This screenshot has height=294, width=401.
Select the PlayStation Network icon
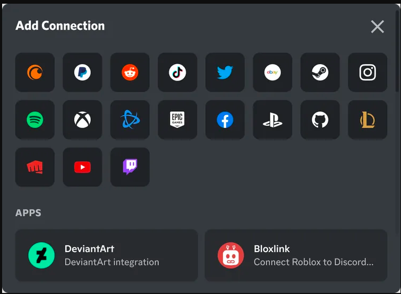point(272,120)
